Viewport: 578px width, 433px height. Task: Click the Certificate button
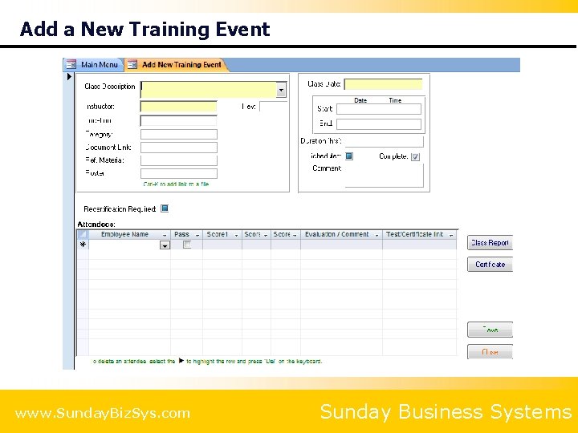[490, 265]
